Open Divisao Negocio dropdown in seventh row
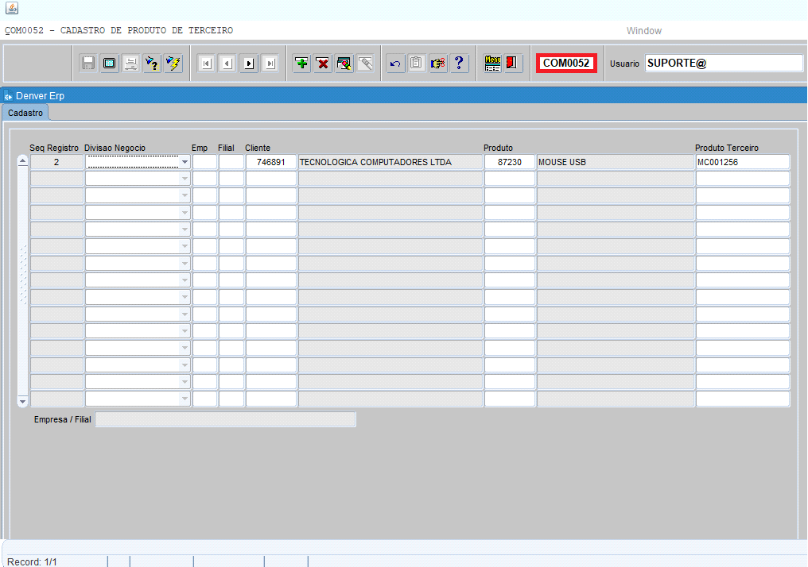The image size is (808, 567). tap(185, 264)
